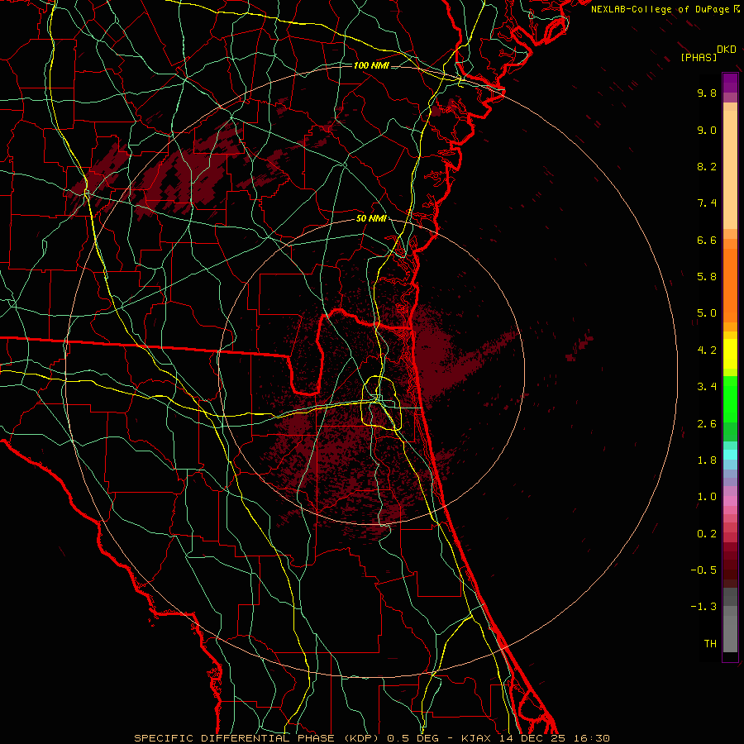Click the TH label on the legend
The image size is (744, 744).
click(x=710, y=643)
